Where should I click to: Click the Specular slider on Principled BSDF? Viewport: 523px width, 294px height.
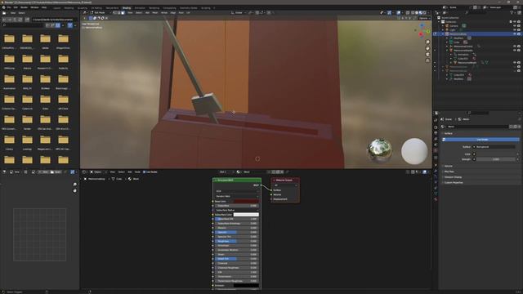click(x=237, y=232)
